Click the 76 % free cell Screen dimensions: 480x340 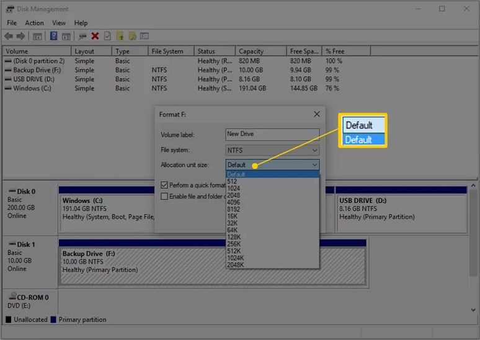pyautogui.click(x=332, y=88)
